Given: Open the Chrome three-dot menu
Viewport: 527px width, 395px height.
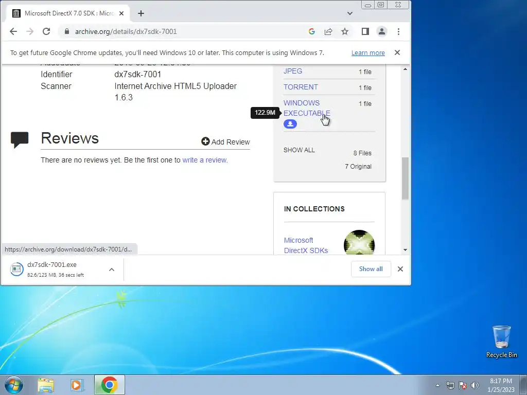Looking at the screenshot, I should pos(399,31).
